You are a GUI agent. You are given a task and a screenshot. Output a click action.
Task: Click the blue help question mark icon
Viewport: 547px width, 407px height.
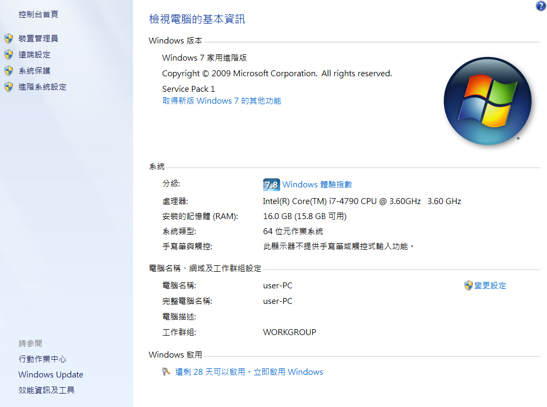click(x=541, y=6)
